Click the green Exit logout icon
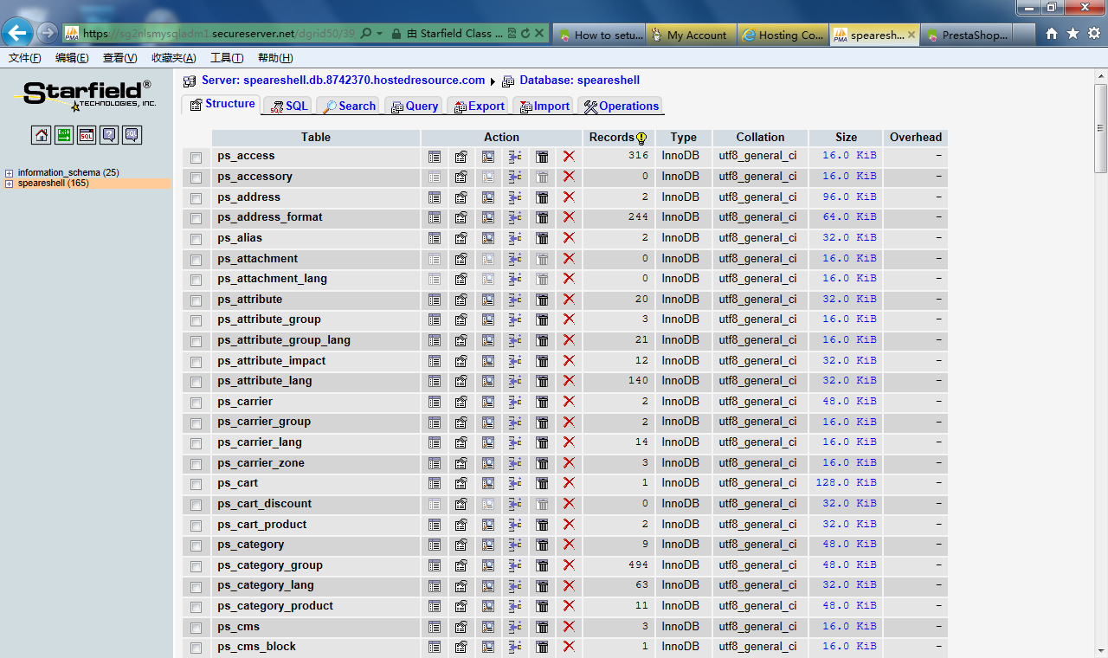 coord(64,135)
